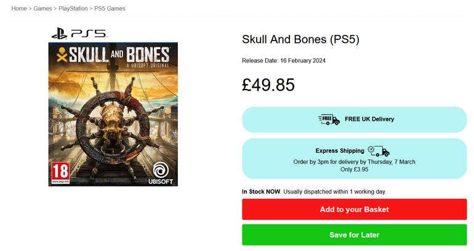Screen dimensions: 474x251
Task: Select the FREE UK Delivery banner text
Action: 369,119
